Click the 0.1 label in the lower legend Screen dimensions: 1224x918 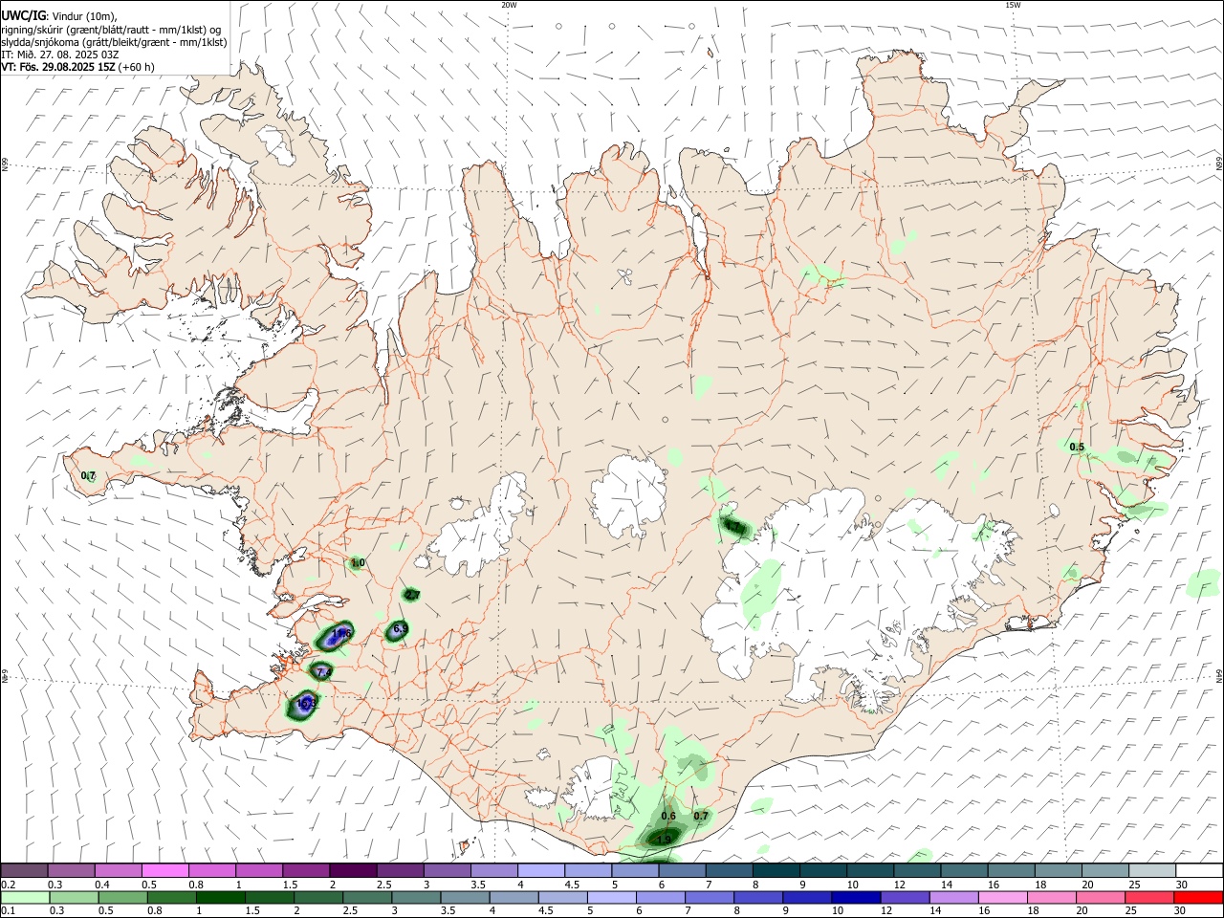[8, 910]
